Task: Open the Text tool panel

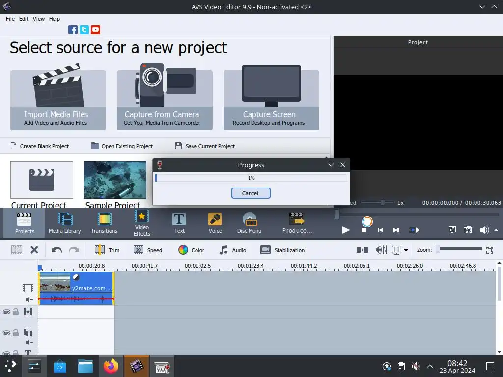Action: coord(179,223)
